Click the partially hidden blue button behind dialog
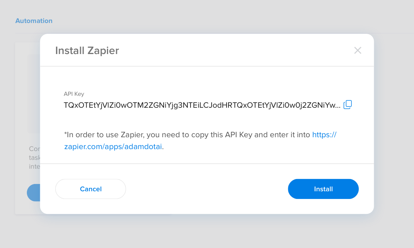This screenshot has height=248, width=414. coord(33,192)
